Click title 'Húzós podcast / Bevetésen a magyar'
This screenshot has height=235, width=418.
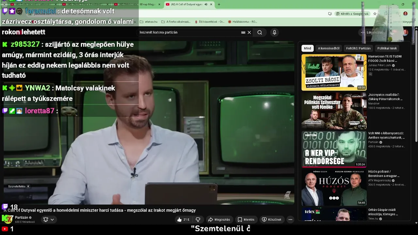point(384,174)
